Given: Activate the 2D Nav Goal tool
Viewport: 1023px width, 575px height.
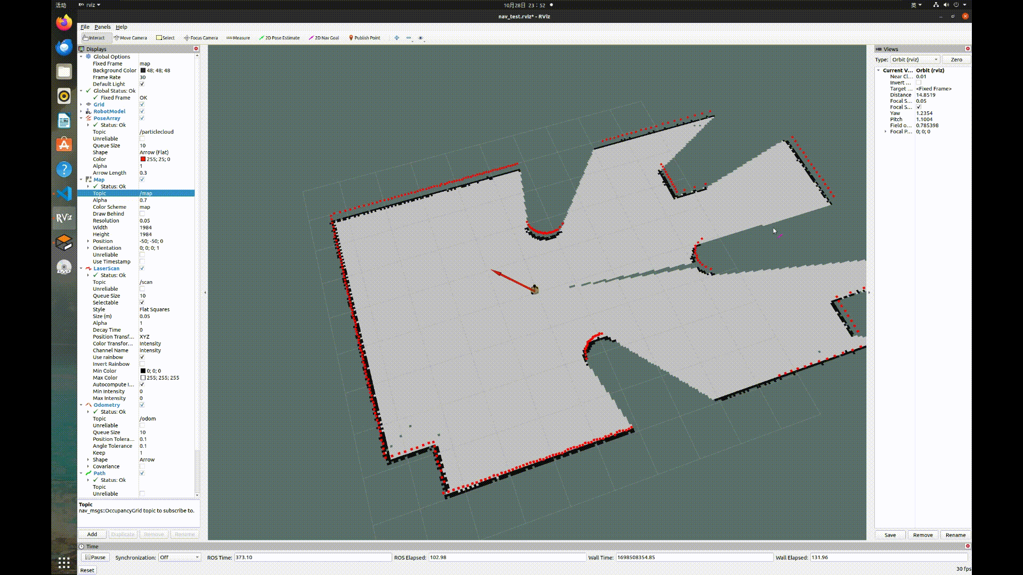Looking at the screenshot, I should coord(324,38).
